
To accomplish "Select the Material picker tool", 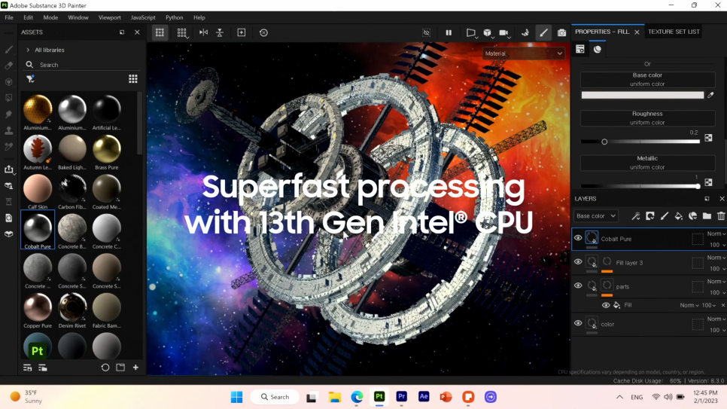I will (9, 147).
